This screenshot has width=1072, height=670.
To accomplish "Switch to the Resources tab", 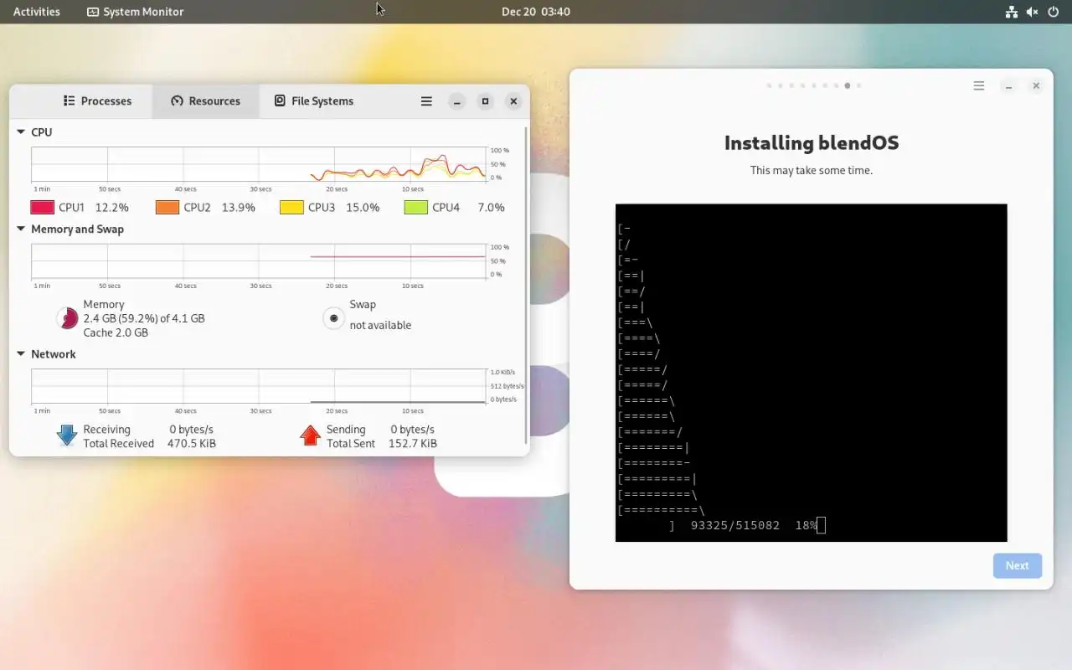I will (206, 100).
